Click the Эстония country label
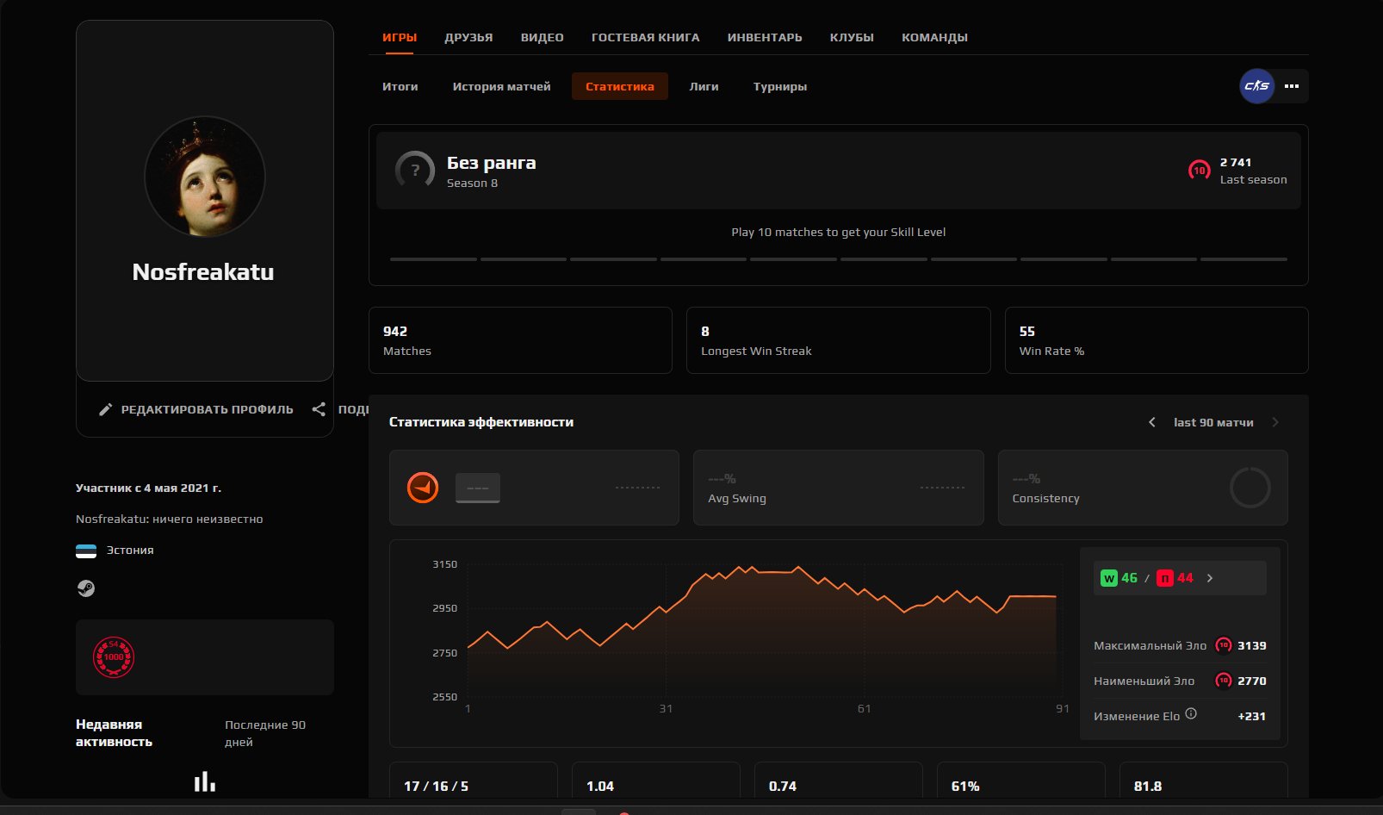Viewport: 1383px width, 815px height. [130, 550]
